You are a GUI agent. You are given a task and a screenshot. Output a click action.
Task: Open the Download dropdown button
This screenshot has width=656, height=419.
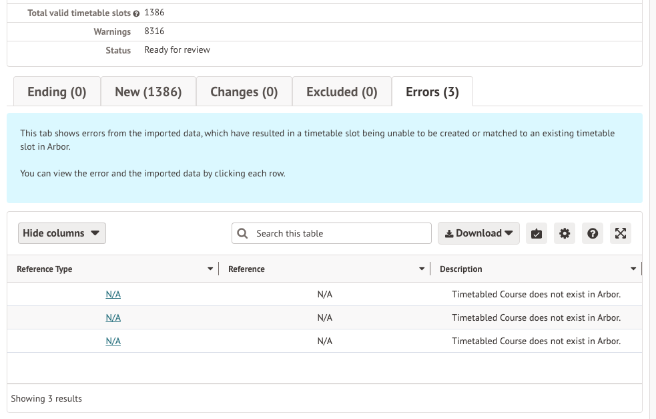coord(478,233)
